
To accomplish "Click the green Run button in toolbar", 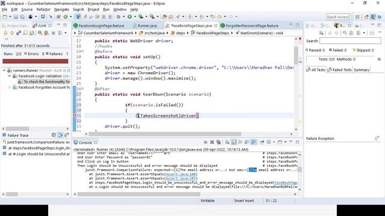I will [129, 17].
